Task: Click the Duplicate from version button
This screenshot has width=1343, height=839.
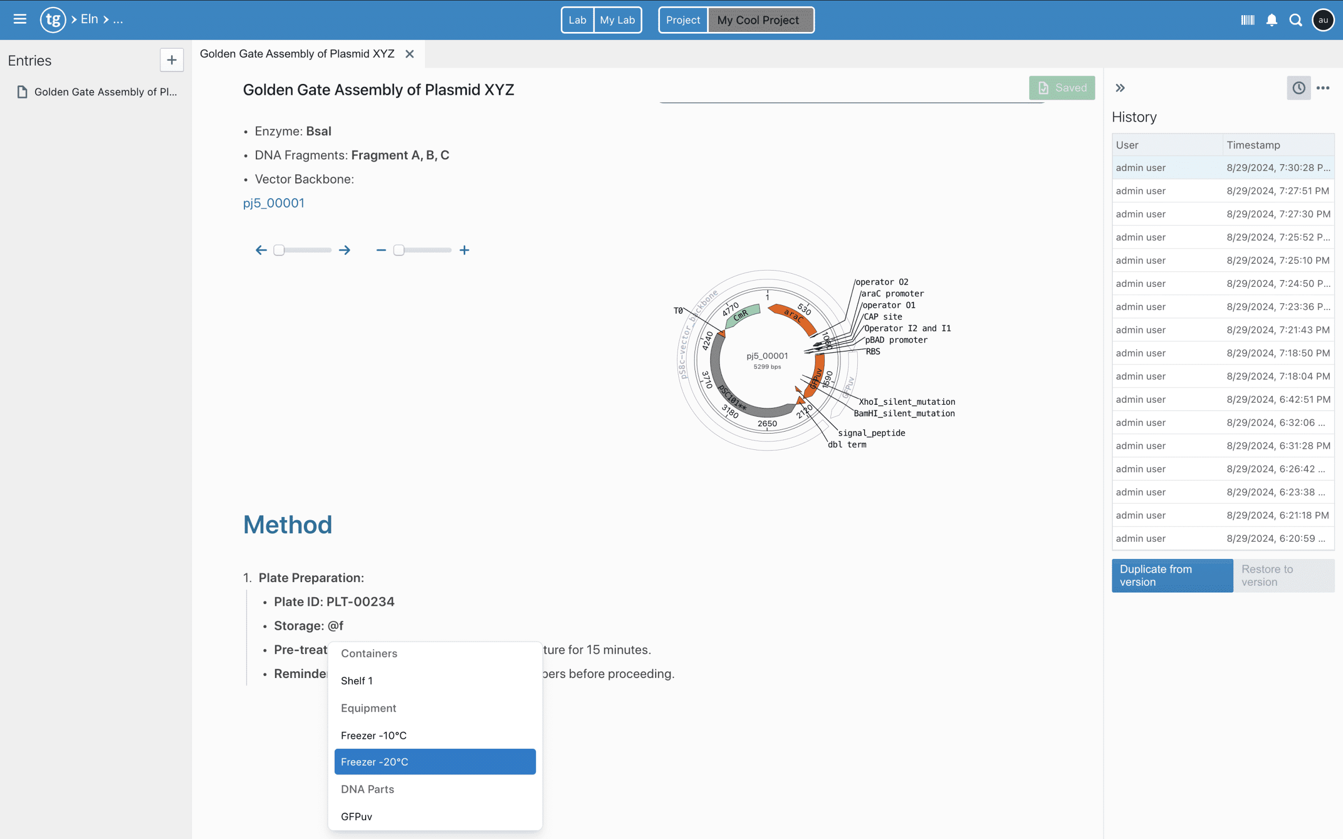Action: 1172,575
